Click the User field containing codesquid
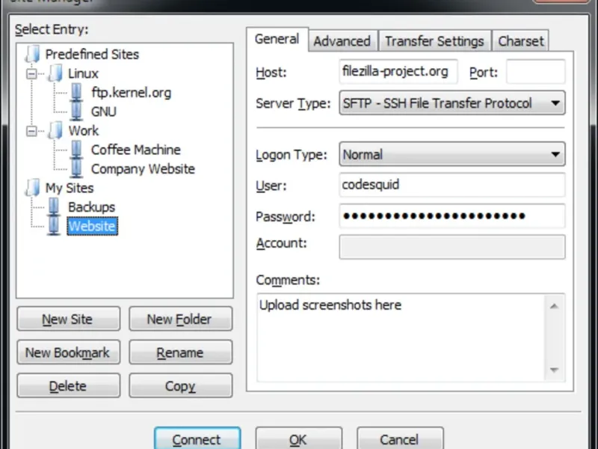 pos(452,185)
